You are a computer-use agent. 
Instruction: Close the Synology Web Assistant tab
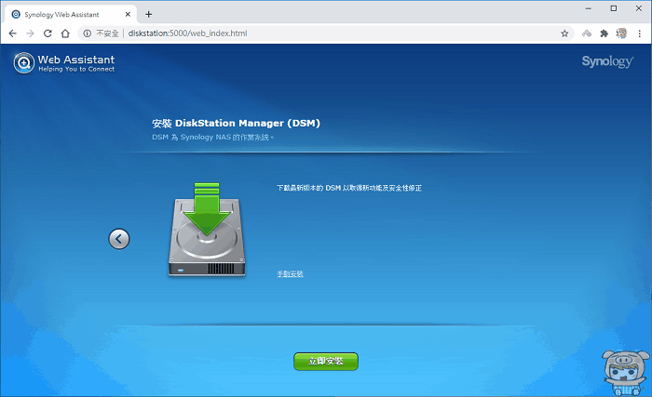[x=128, y=14]
